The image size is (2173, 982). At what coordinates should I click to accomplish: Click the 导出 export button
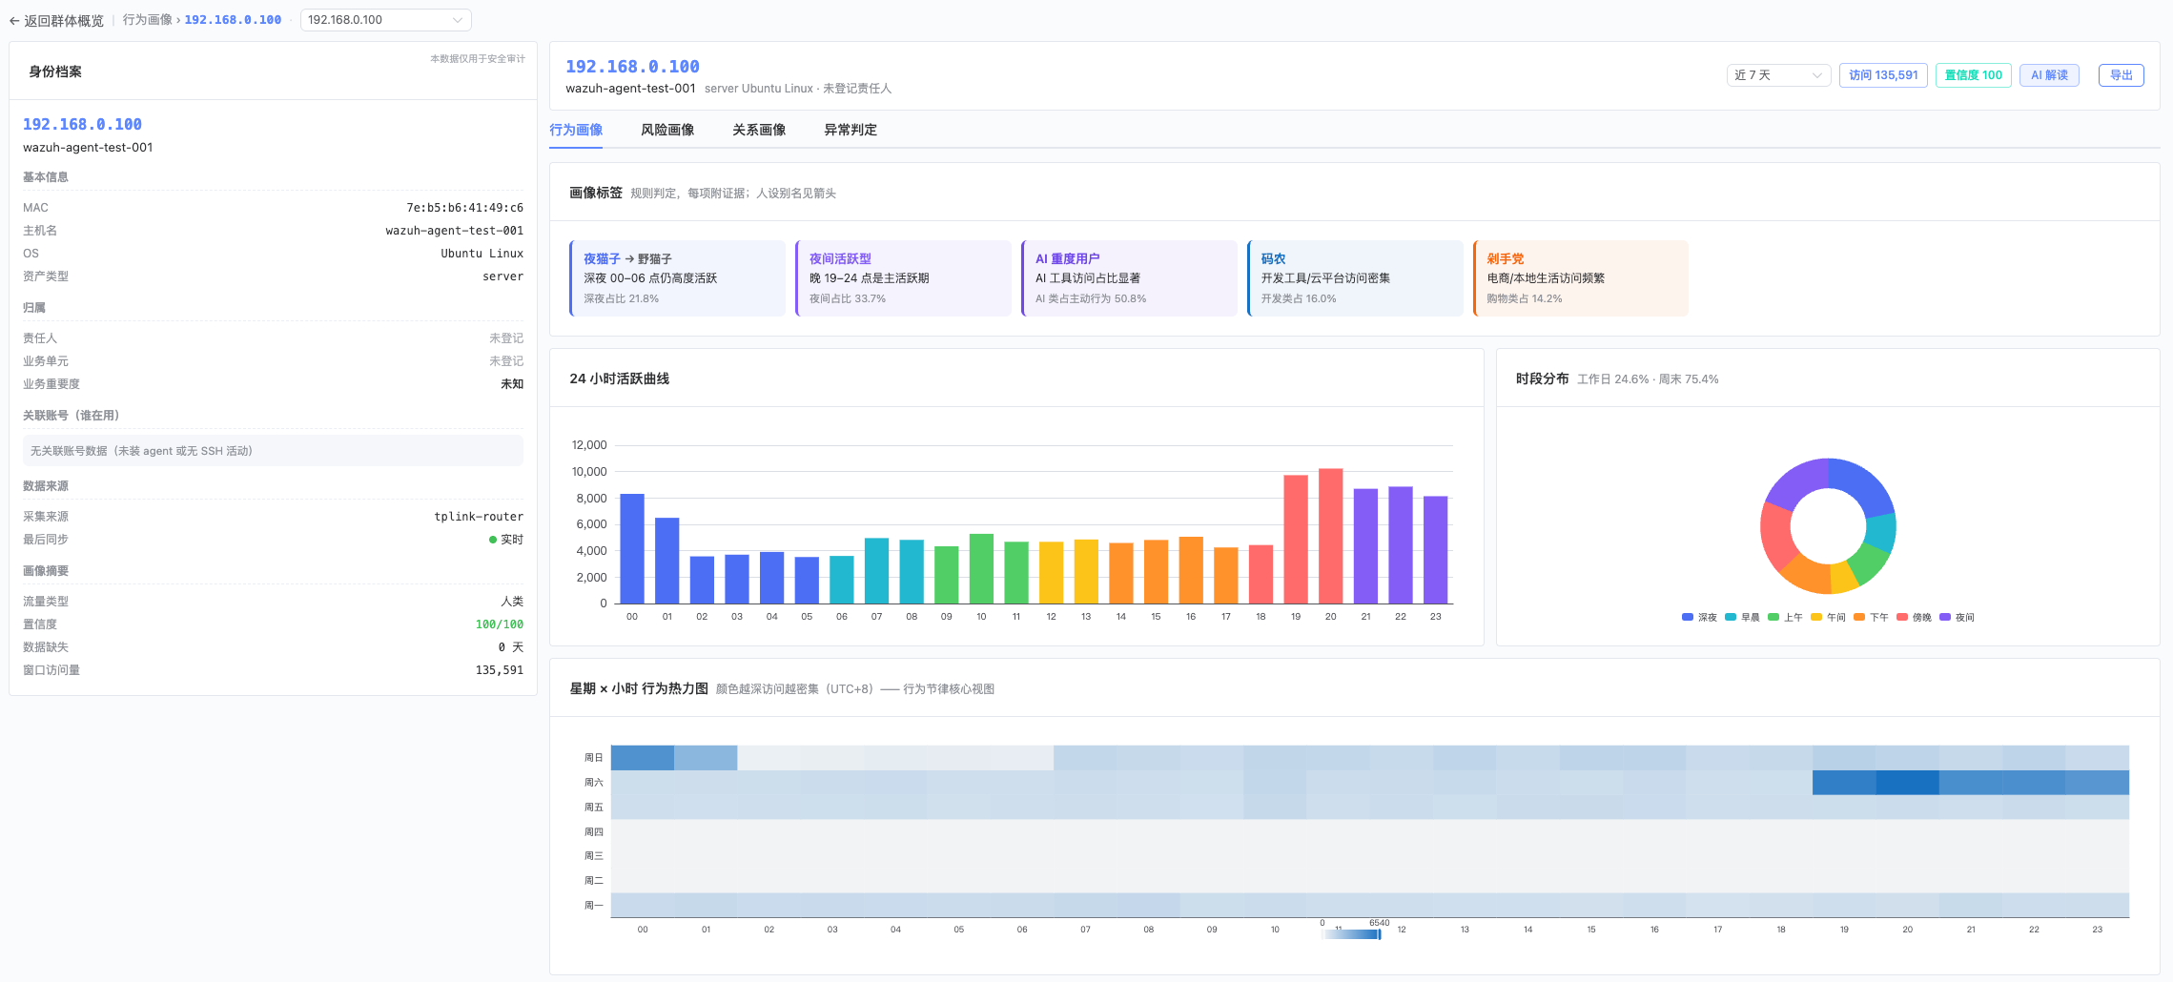click(x=2121, y=75)
